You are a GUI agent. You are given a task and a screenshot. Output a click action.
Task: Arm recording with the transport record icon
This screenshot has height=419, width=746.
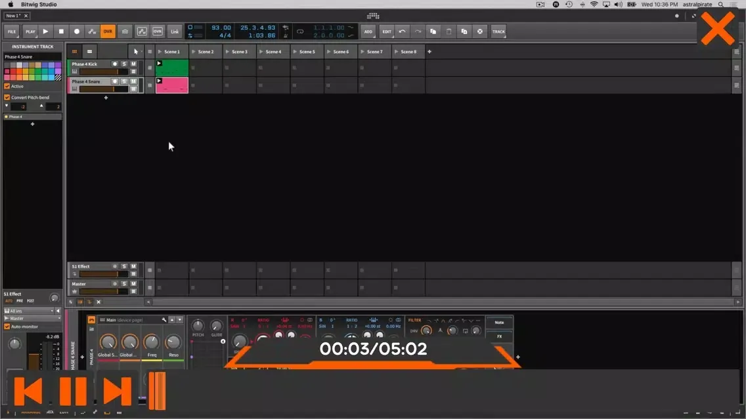point(77,31)
